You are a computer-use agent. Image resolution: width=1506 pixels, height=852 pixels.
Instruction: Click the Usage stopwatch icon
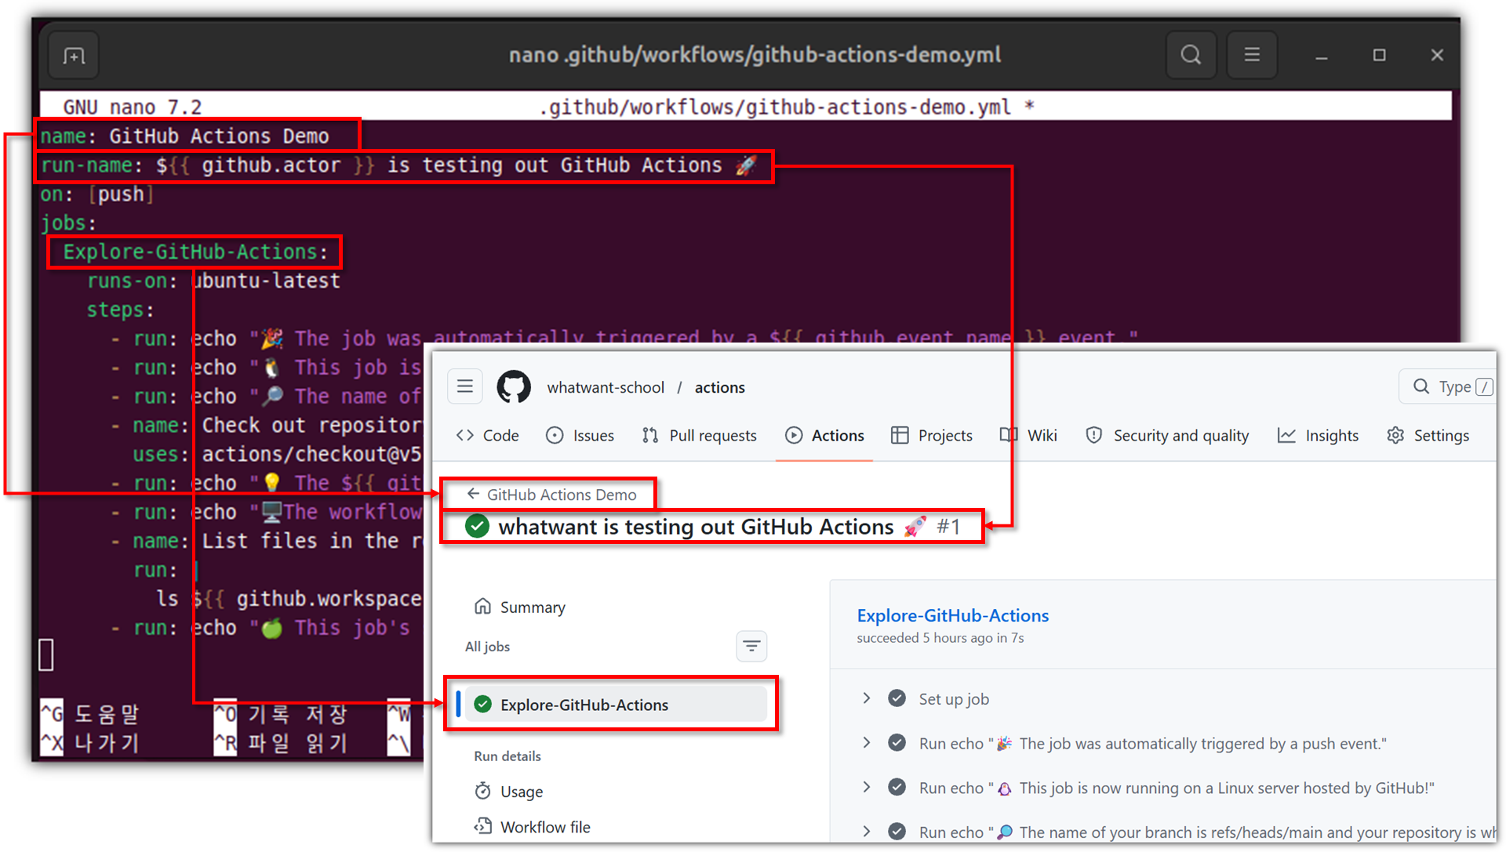pyautogui.click(x=483, y=791)
